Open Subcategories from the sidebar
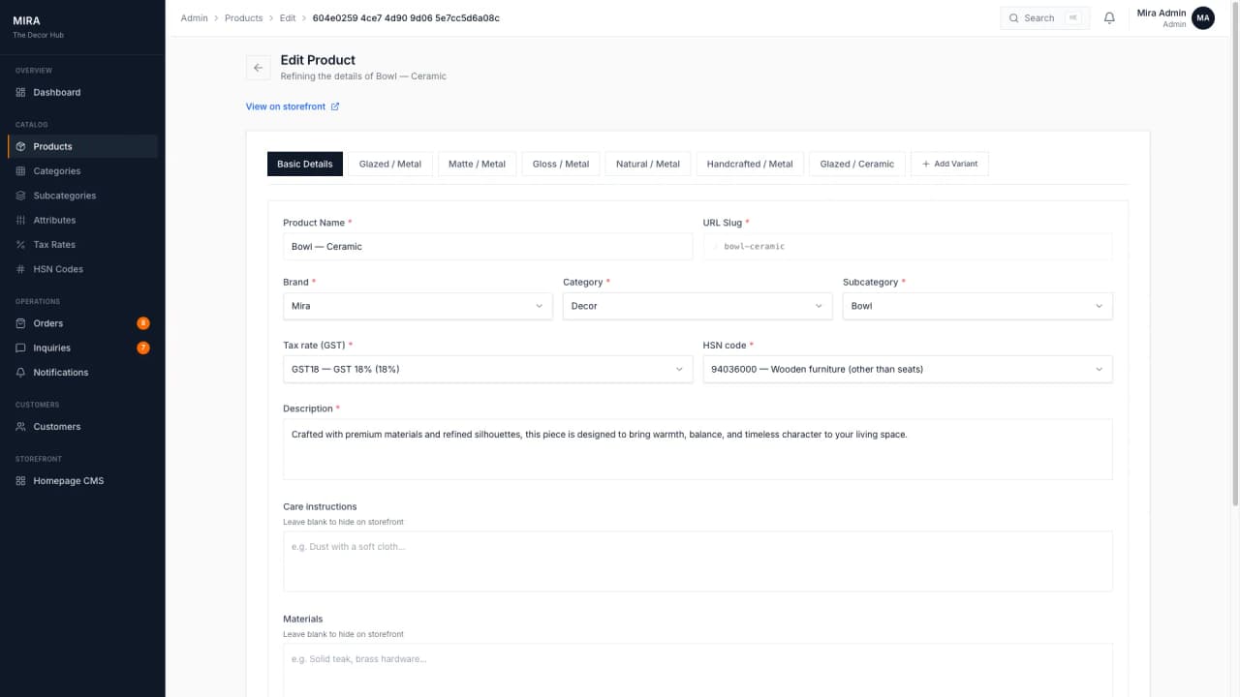Image resolution: width=1240 pixels, height=697 pixels. (x=83, y=196)
